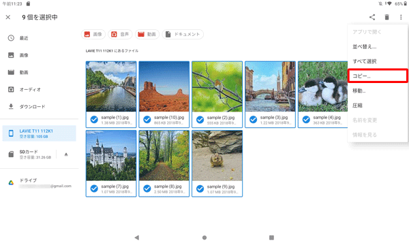Choose 並べ替え... from the menu
409x245 pixels.
click(378, 47)
